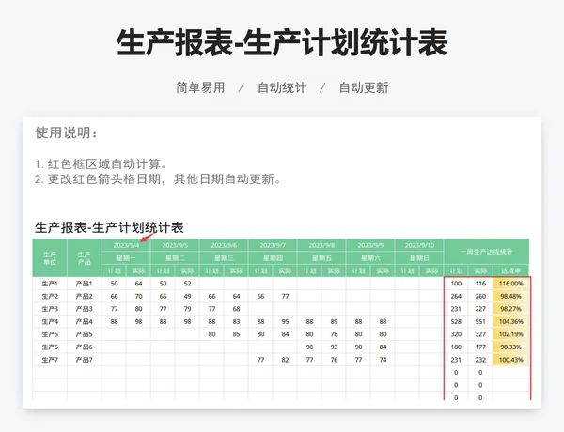Viewport: 564px width, 432px height.
Task: Click the smaller sheet title above the table
Action: click(109, 227)
